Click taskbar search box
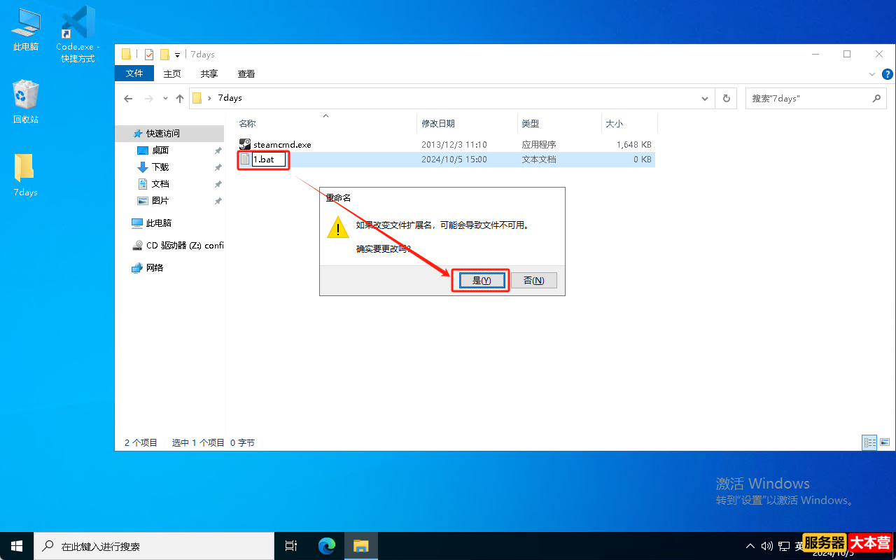 pyautogui.click(x=154, y=546)
